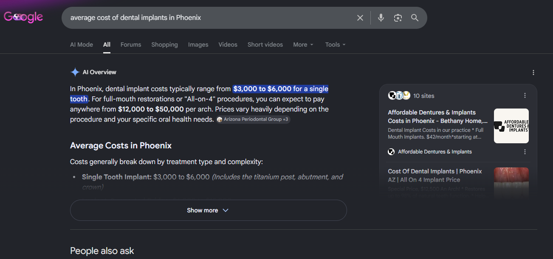
Task: Switch to Images results
Action: coord(198,45)
